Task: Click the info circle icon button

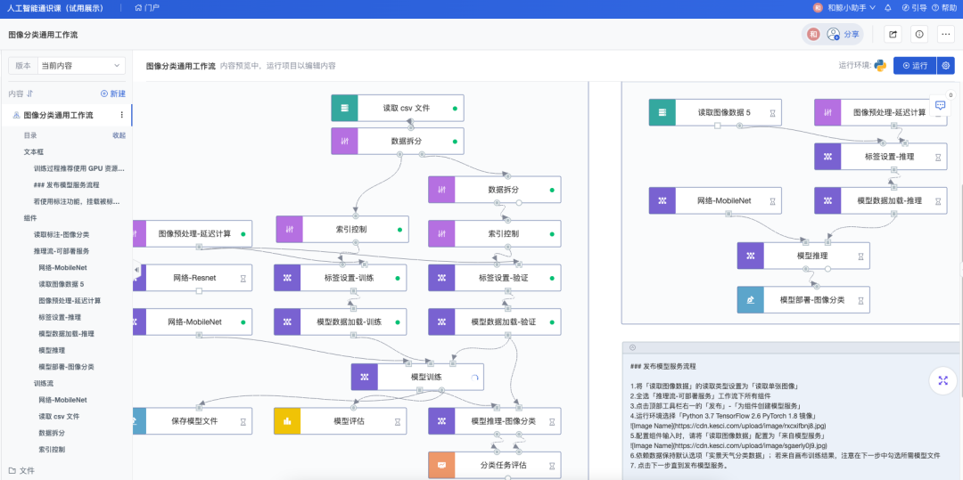Action: (x=919, y=35)
